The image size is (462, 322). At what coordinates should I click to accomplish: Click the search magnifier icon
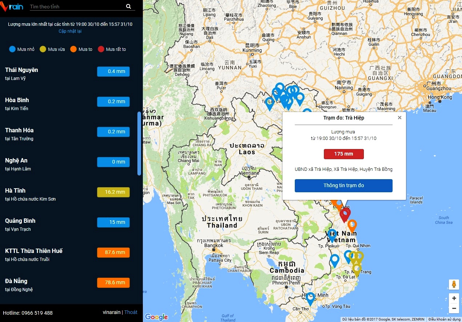(x=128, y=7)
